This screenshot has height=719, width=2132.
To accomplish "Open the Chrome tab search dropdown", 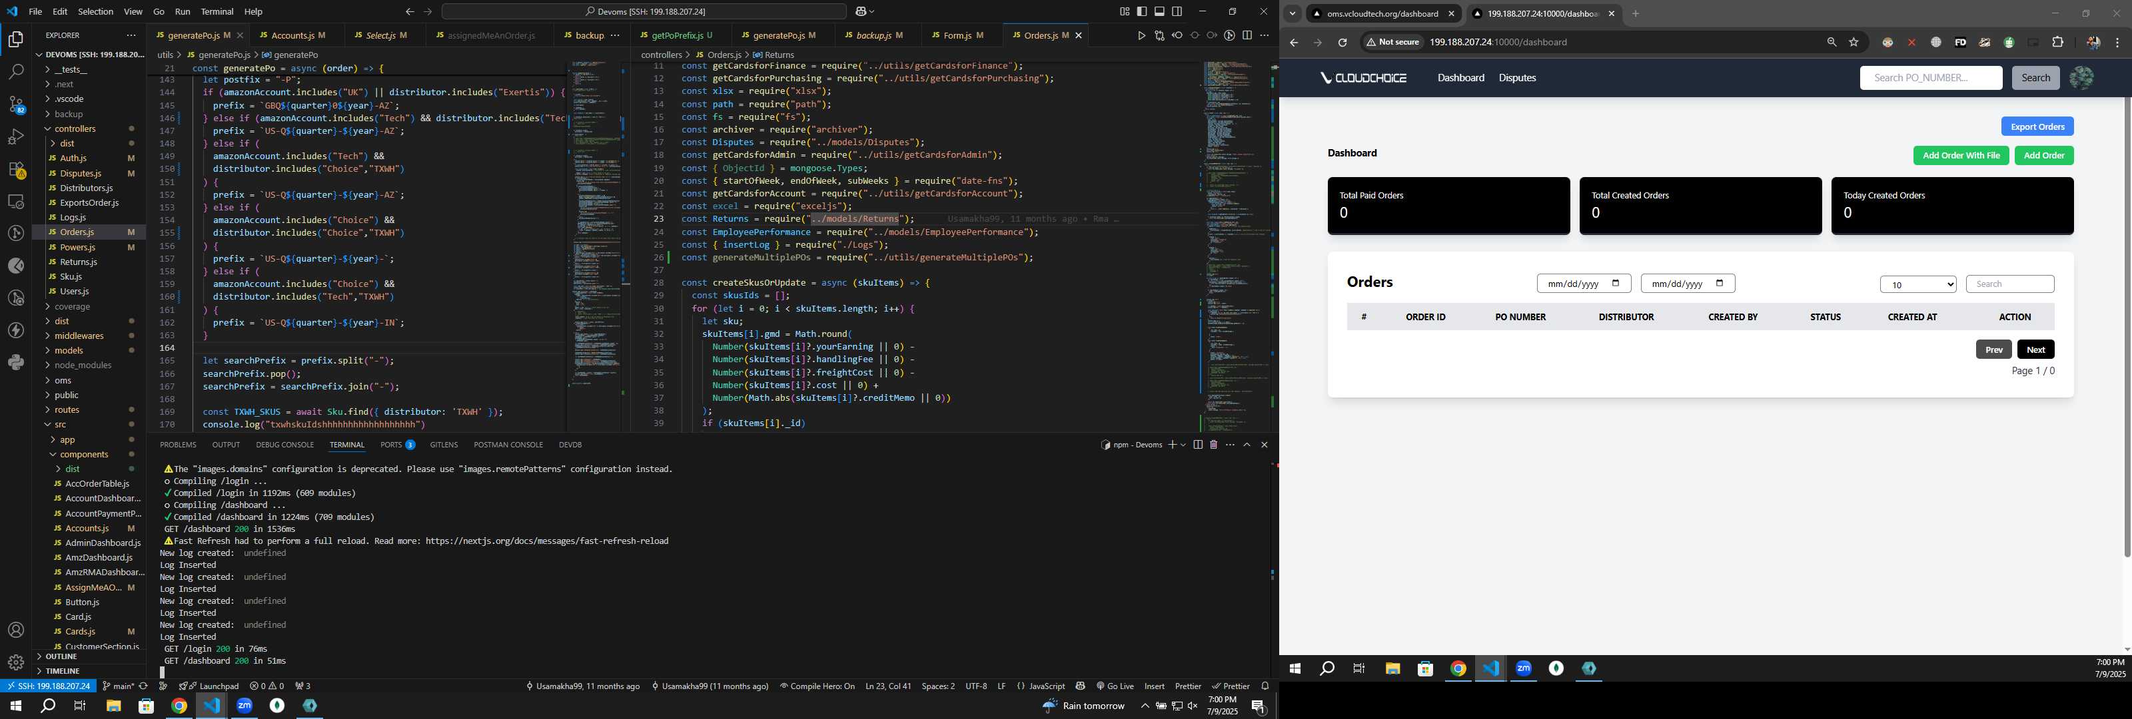I will (x=1292, y=14).
